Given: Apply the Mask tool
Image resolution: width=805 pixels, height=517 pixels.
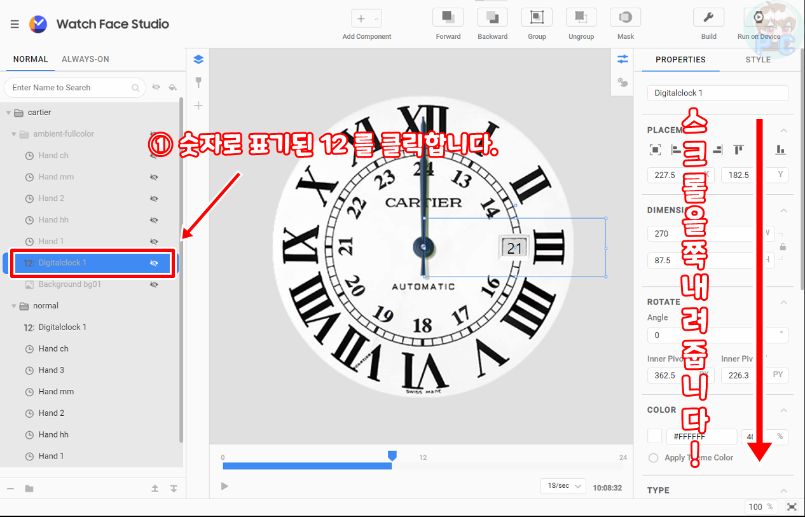Looking at the screenshot, I should tap(626, 17).
